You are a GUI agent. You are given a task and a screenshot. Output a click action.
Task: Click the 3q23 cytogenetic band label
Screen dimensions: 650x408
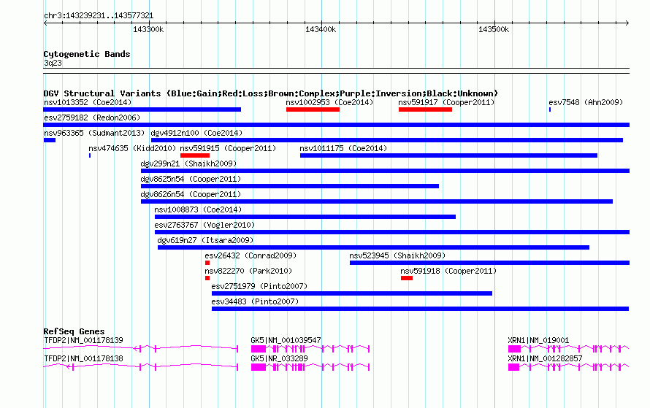(53, 63)
